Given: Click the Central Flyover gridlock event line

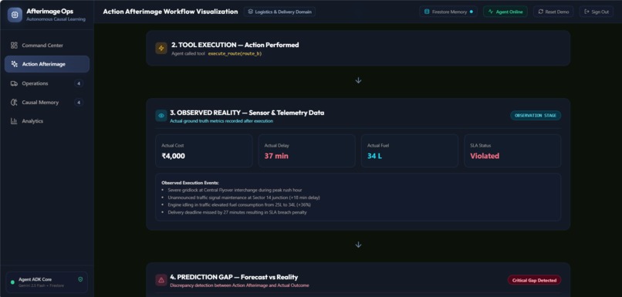Looking at the screenshot, I should (x=235, y=191).
